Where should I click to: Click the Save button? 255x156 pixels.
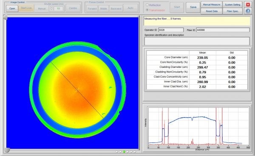click(193, 7)
